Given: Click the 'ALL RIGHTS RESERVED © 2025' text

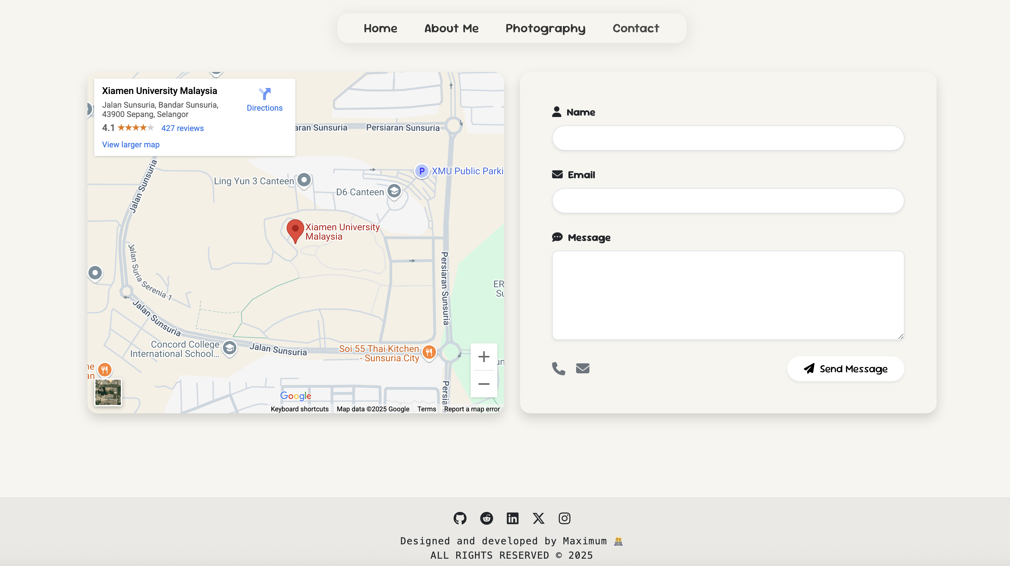Looking at the screenshot, I should [512, 555].
